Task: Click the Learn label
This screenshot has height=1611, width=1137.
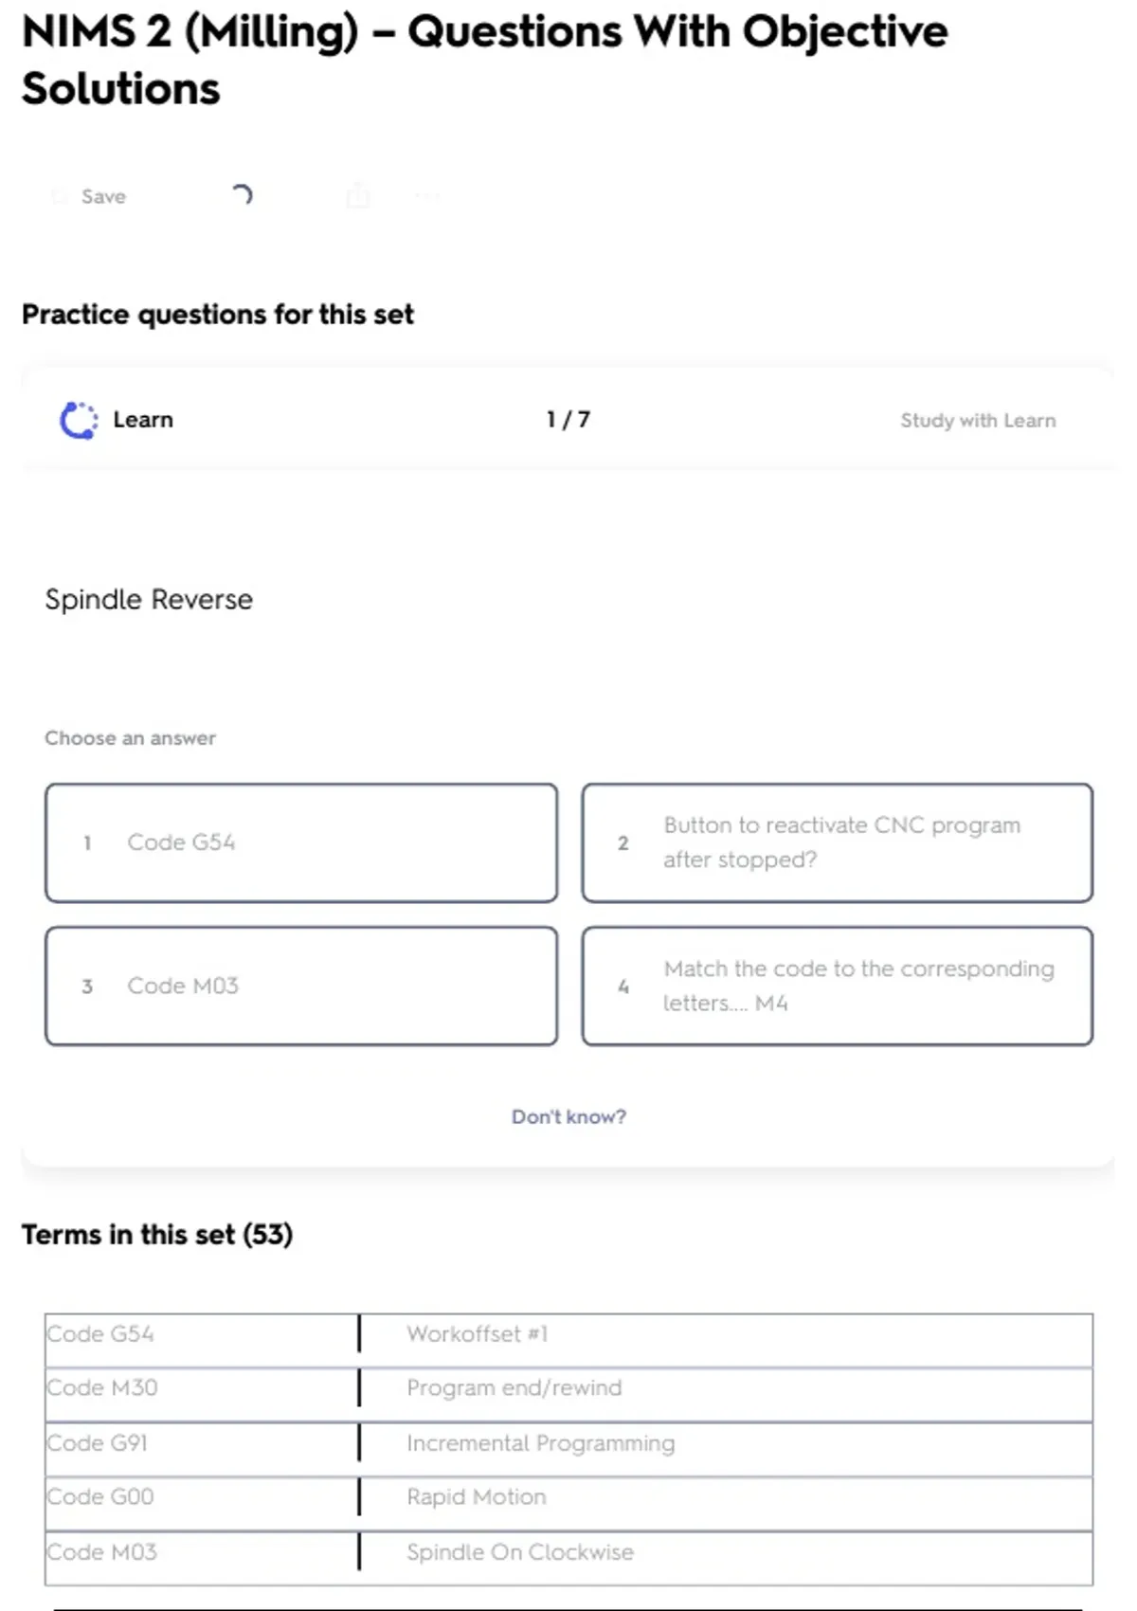Action: (143, 420)
